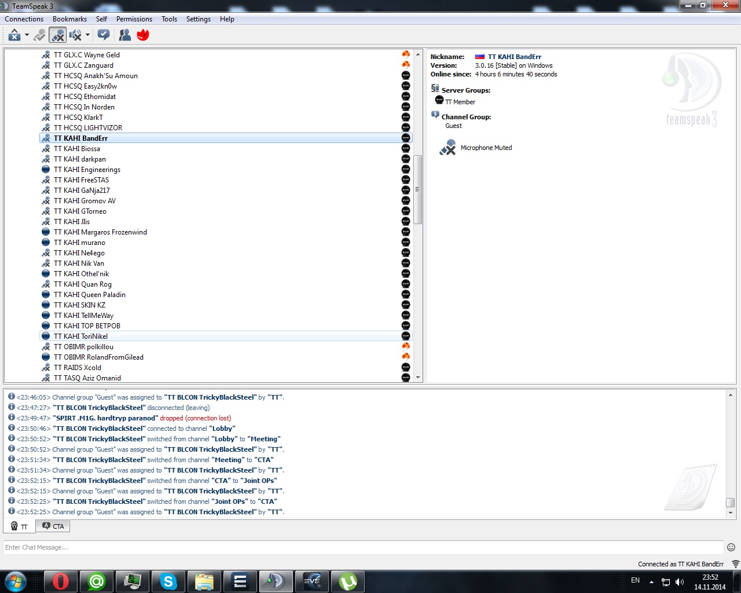The image size is (741, 593).
Task: Click the user list scrollbar thumb
Action: click(418, 189)
